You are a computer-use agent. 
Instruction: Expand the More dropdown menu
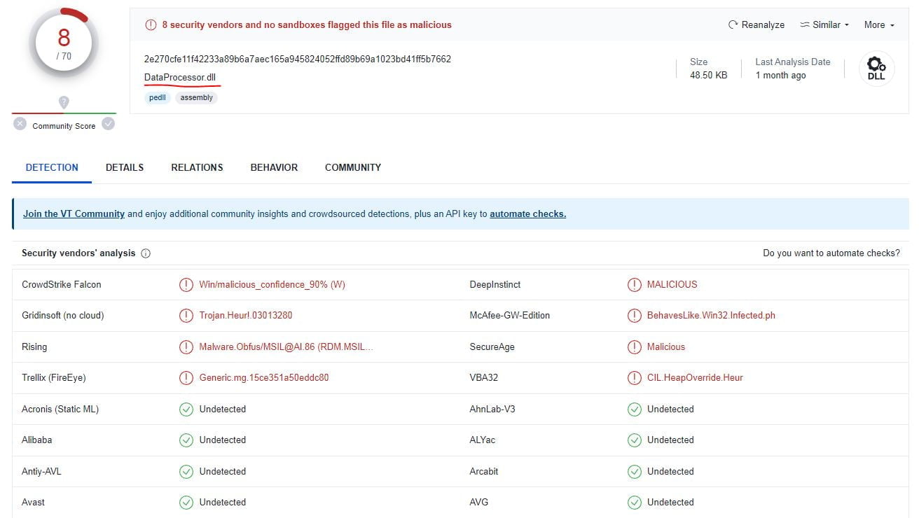pos(879,24)
